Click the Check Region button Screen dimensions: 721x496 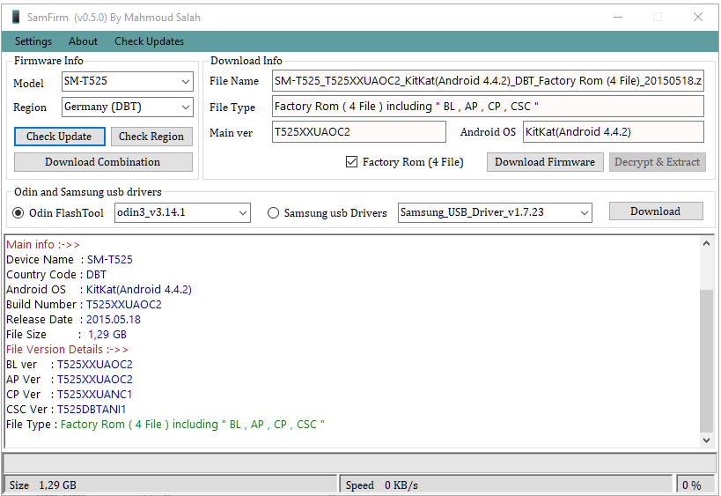pyautogui.click(x=151, y=137)
